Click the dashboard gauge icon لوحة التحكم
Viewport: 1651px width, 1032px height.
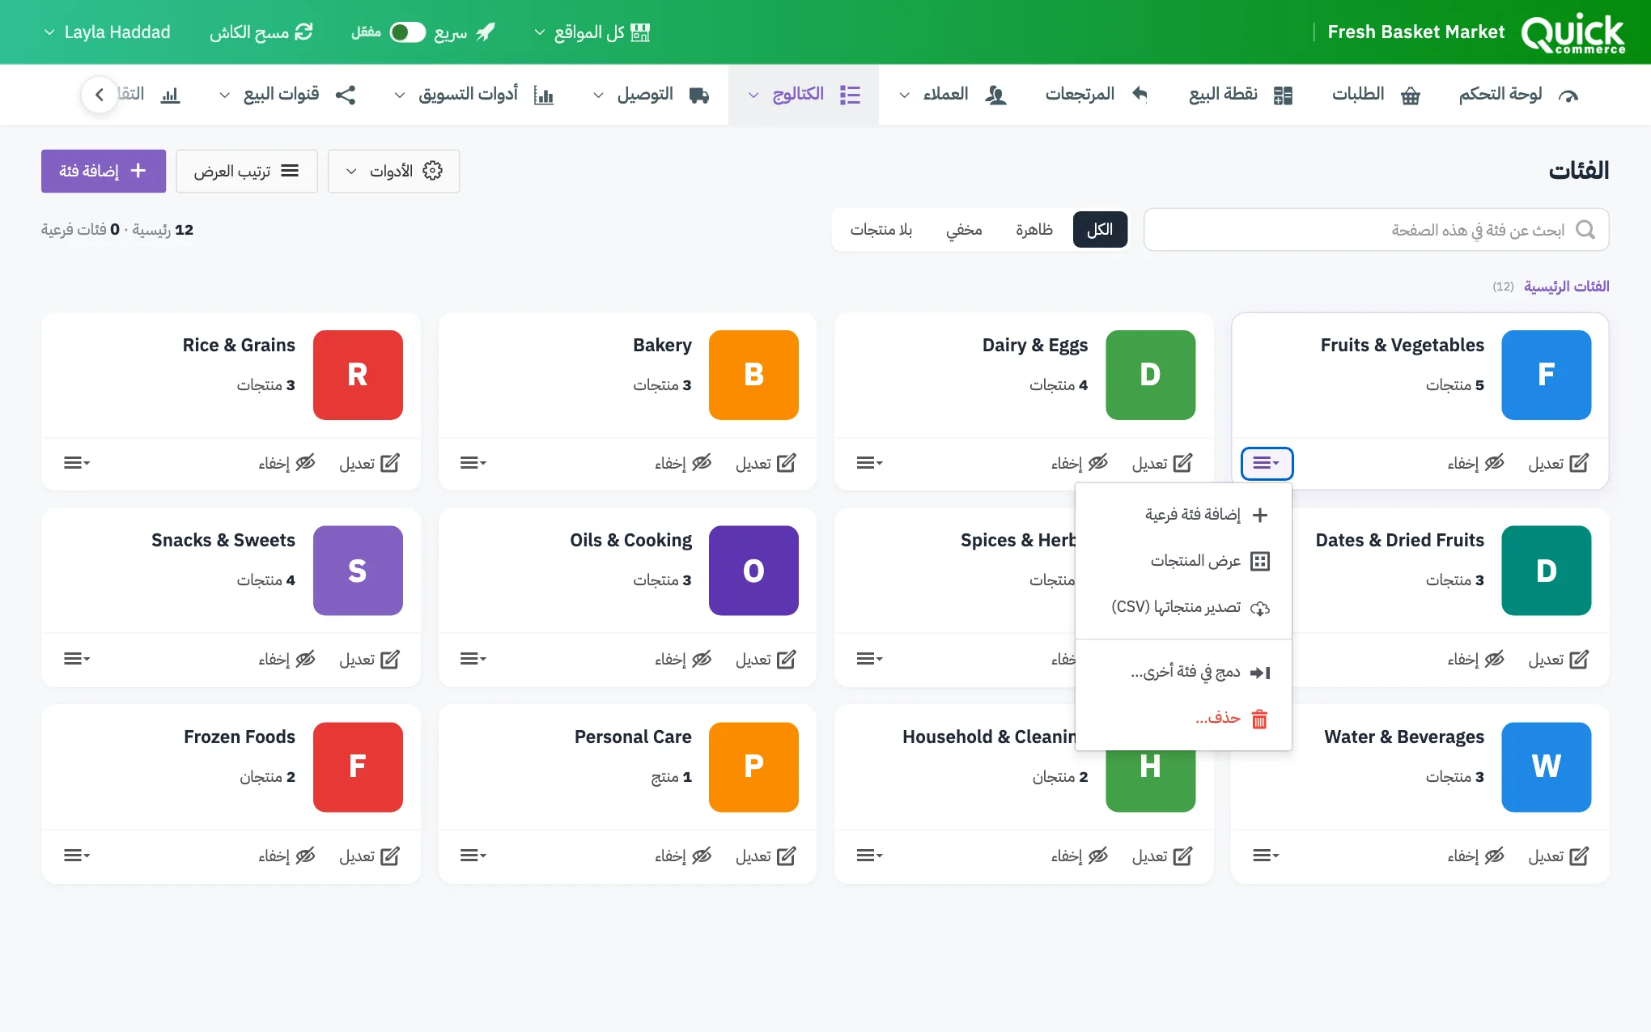coord(1568,96)
